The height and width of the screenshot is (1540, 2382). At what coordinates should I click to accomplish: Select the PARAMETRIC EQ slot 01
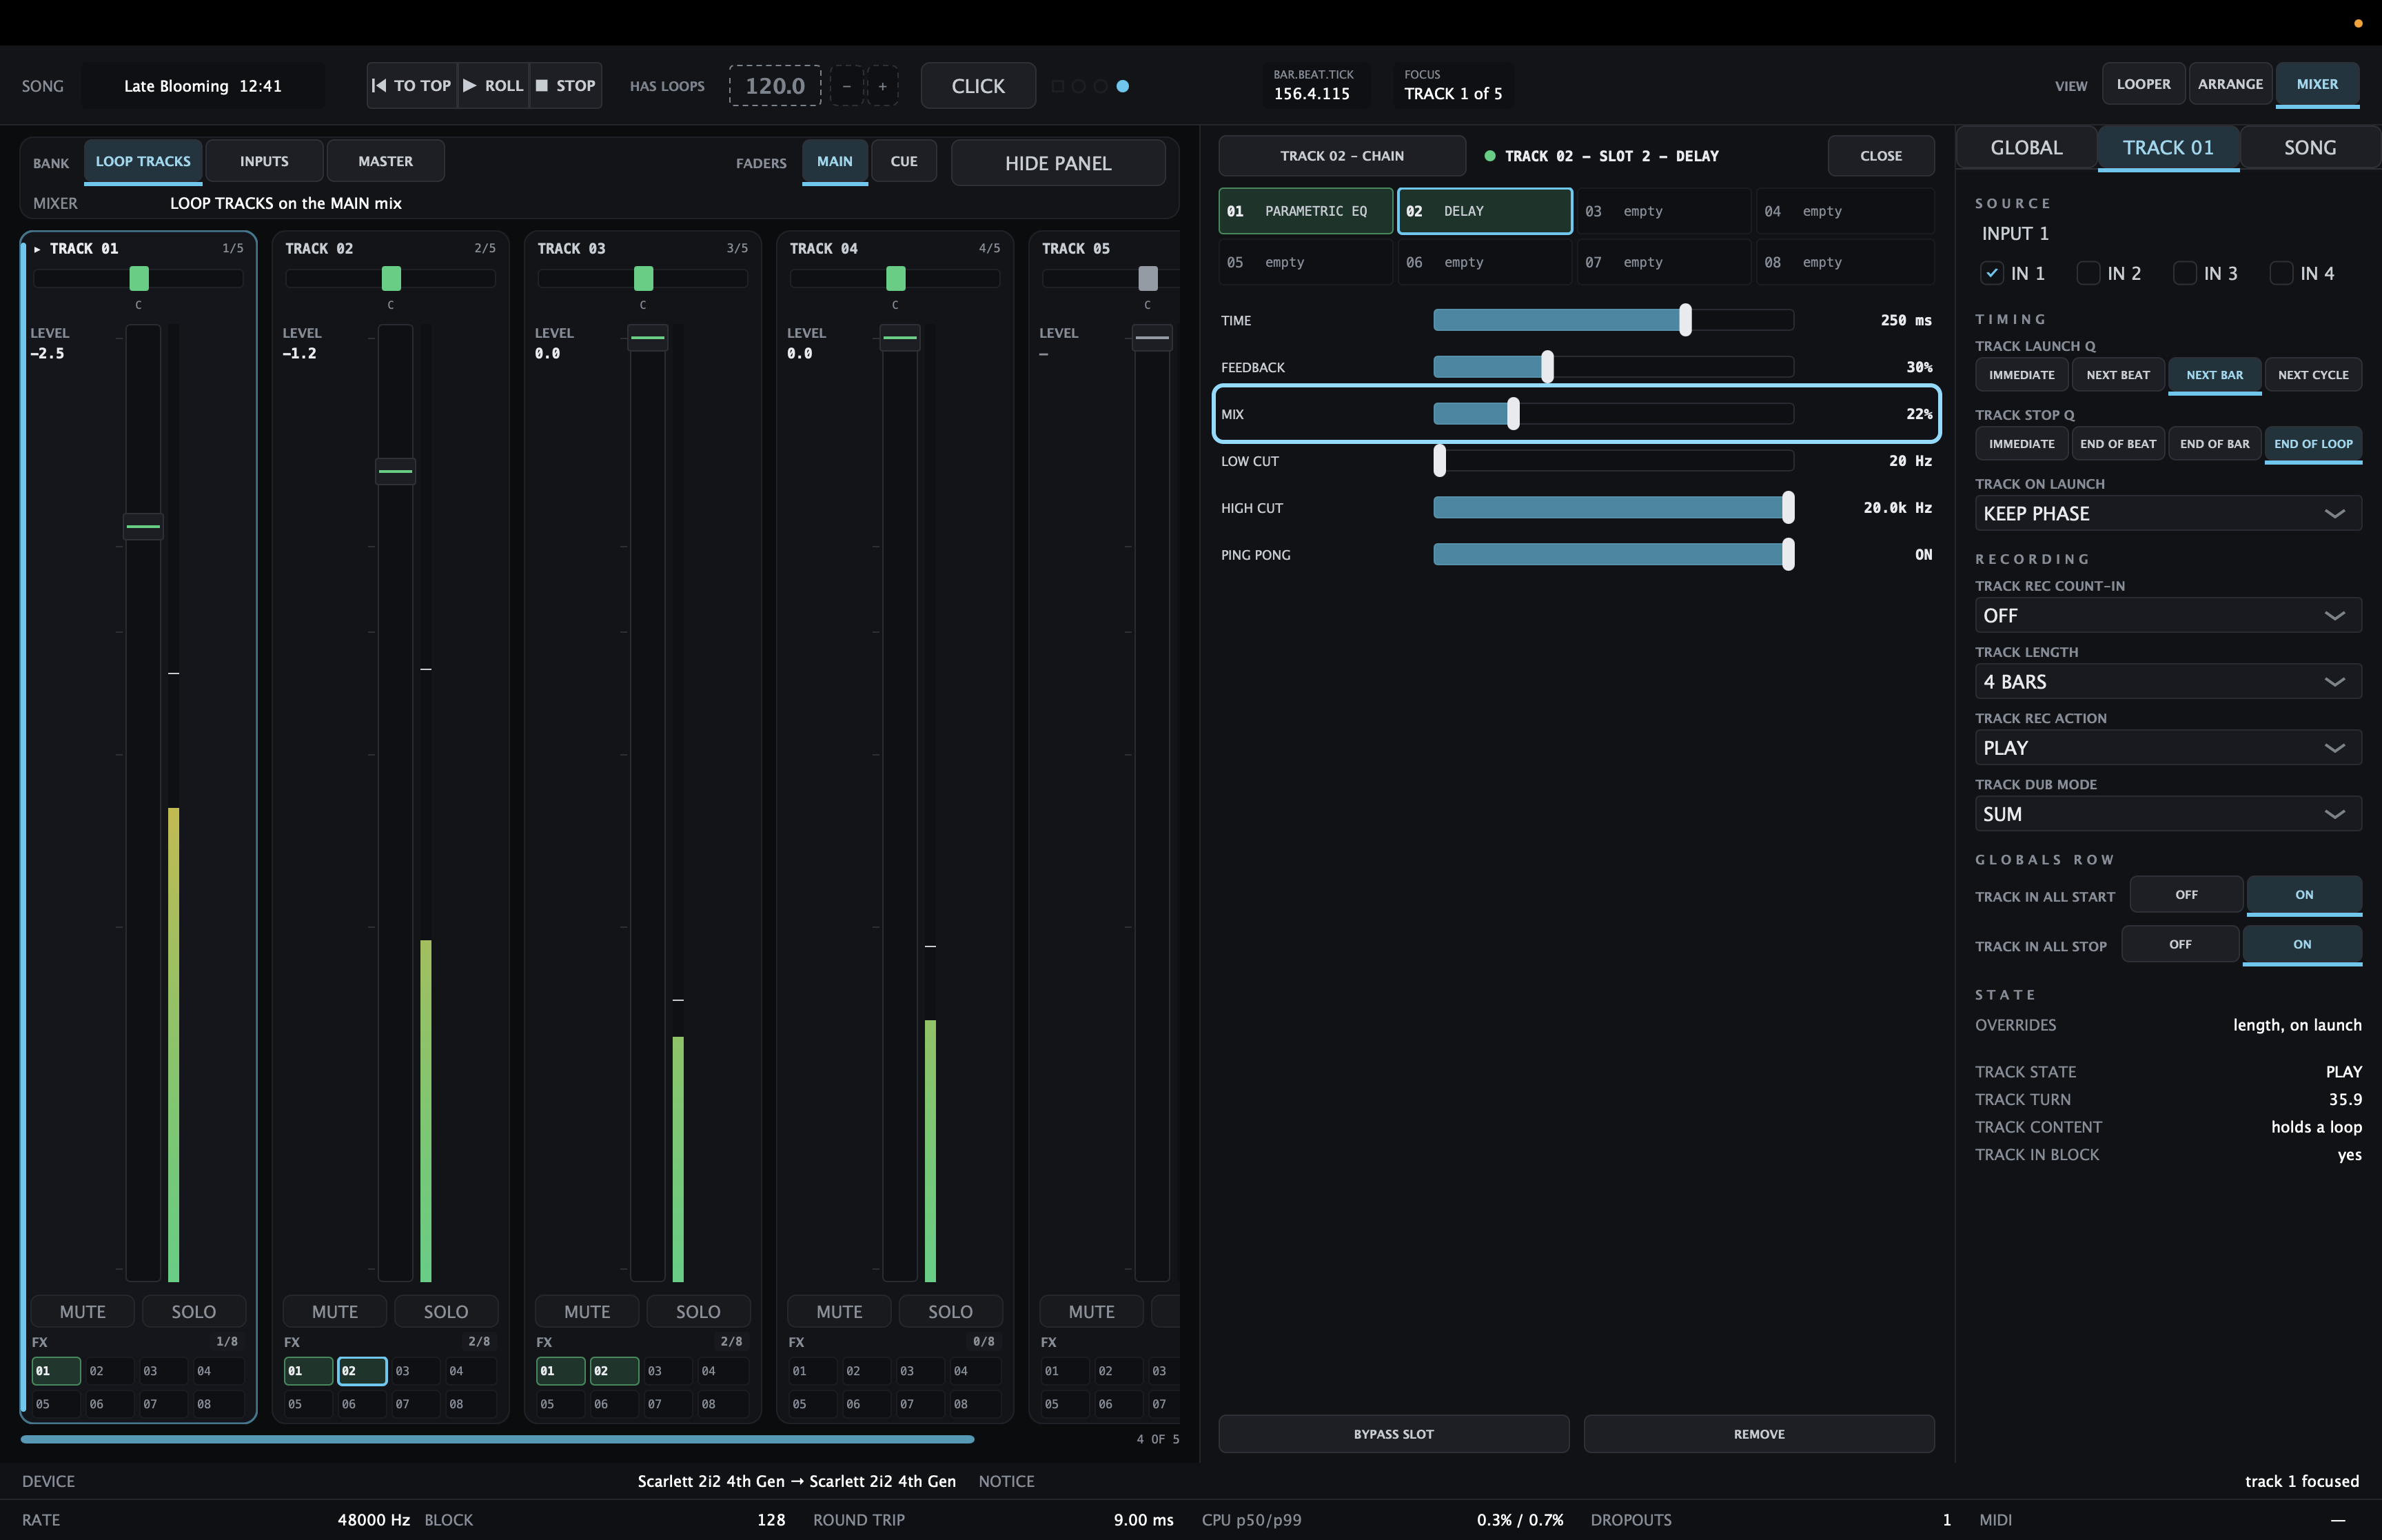coord(1305,211)
